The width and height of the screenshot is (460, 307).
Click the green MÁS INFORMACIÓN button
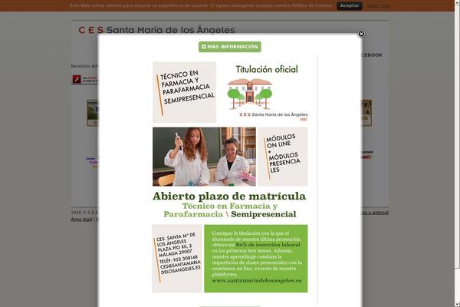point(230,47)
